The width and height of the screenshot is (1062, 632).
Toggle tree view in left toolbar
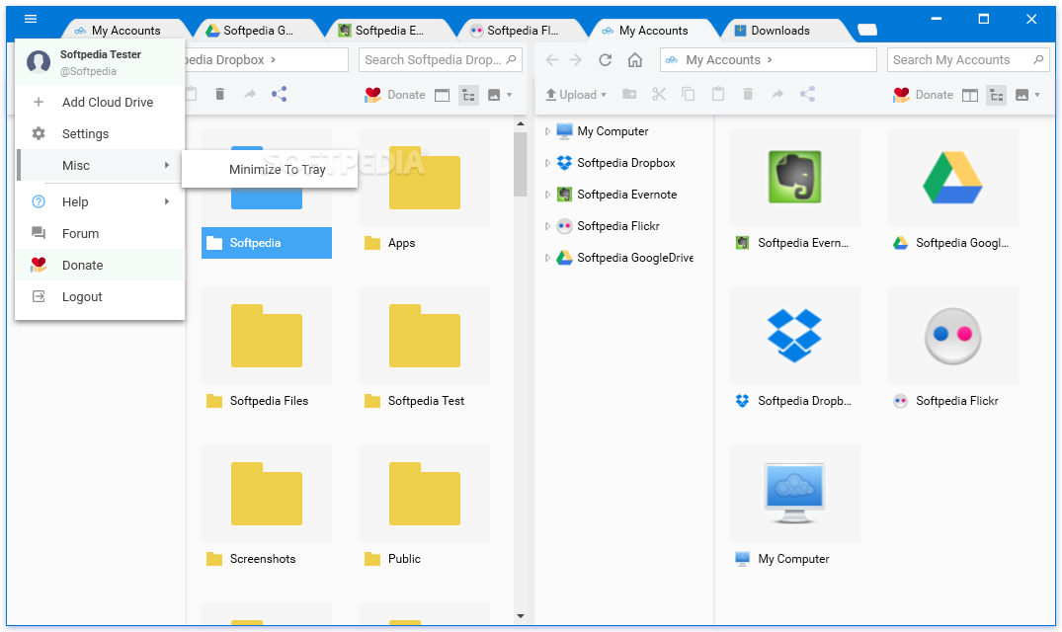pyautogui.click(x=468, y=96)
